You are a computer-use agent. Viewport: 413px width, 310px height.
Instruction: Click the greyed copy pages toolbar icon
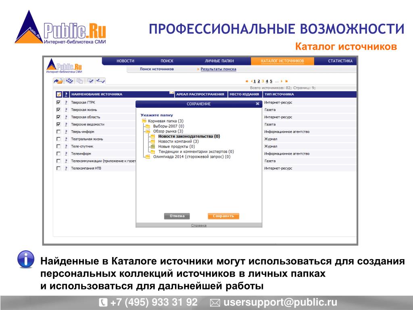(80, 81)
